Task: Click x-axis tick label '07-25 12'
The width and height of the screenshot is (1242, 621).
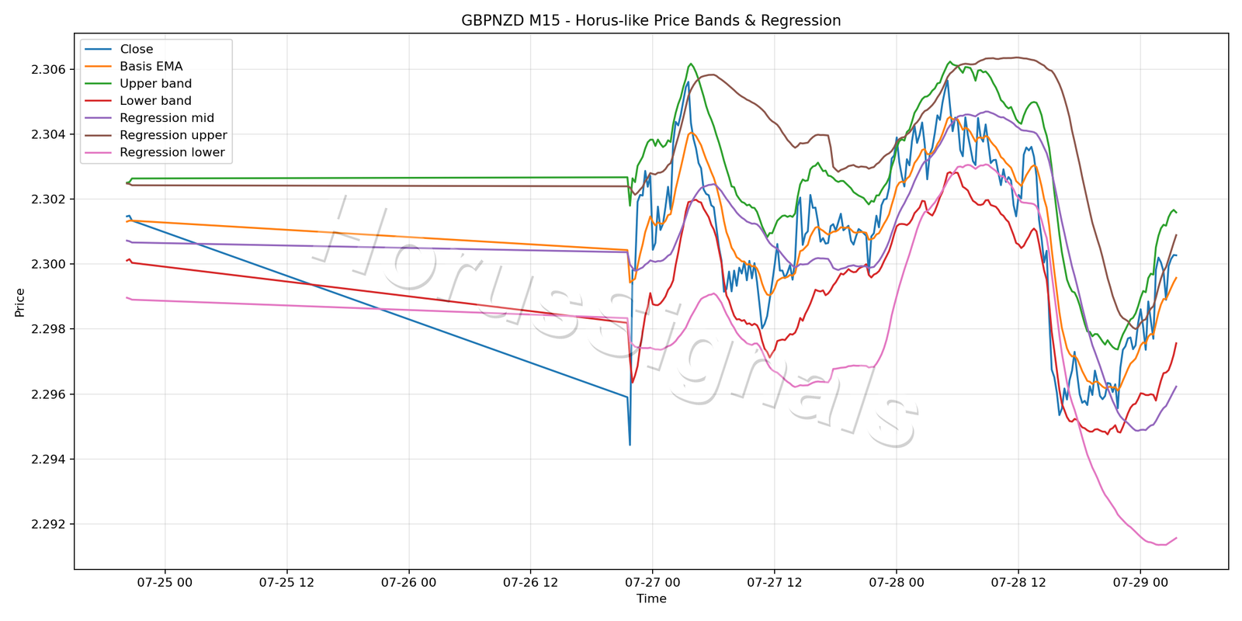Action: 286,582
